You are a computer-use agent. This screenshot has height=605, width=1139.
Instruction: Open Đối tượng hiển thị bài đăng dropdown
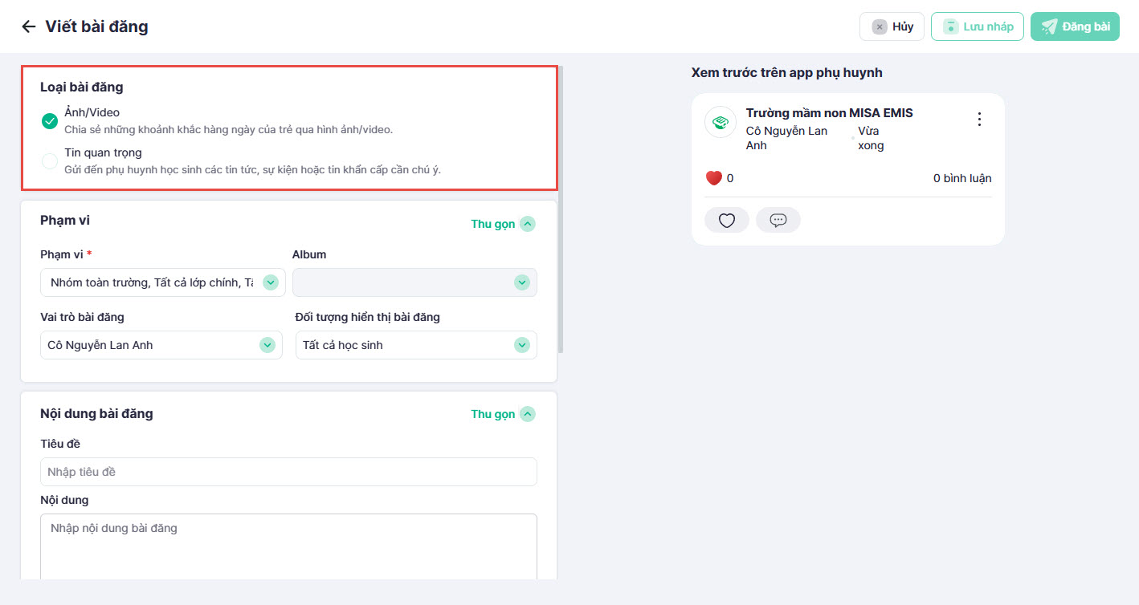(x=415, y=345)
